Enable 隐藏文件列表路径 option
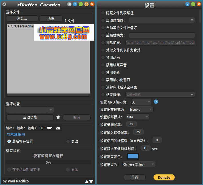 coord(103,13)
